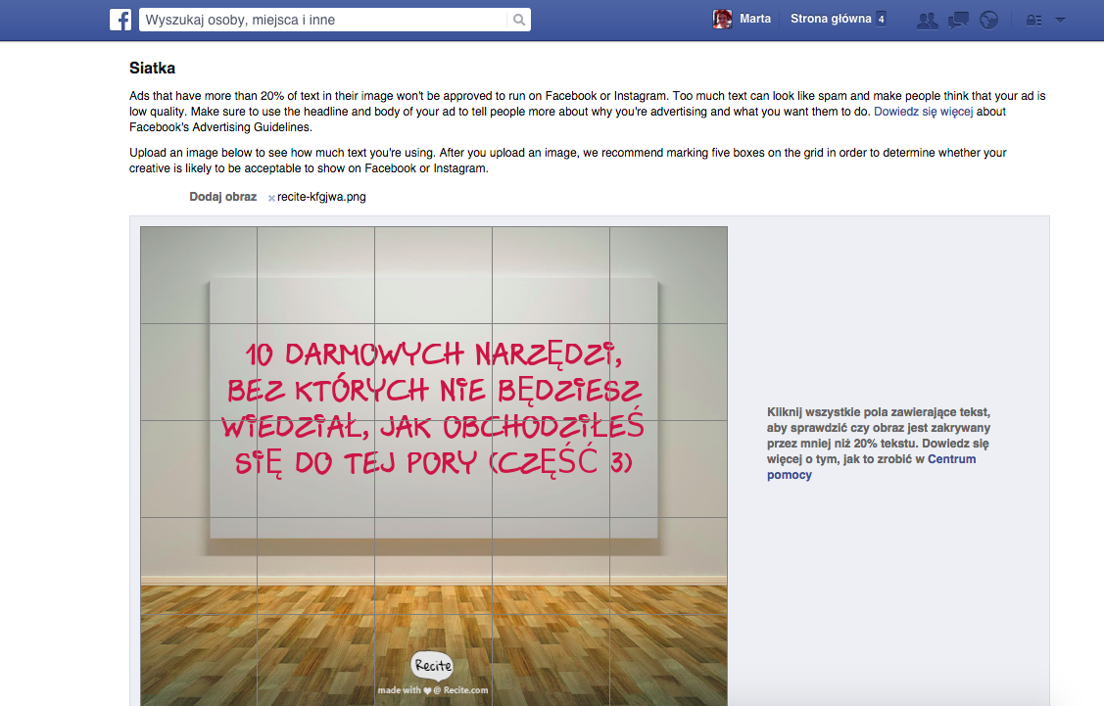Open the friend requests icon
Screen dimensions: 1104x706
click(x=927, y=20)
